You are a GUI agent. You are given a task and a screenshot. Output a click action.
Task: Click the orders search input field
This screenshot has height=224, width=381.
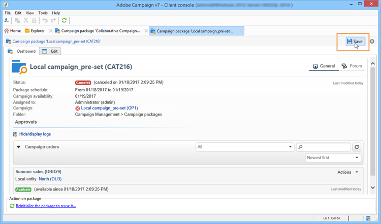(x=323, y=147)
